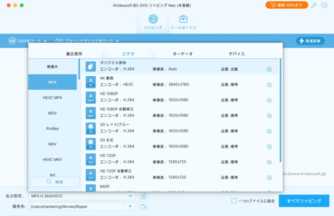Screen dimensions: 334x216
Task: Click the save path field /Users/marketing/Movies/Ripper
Action: (x=77, y=207)
